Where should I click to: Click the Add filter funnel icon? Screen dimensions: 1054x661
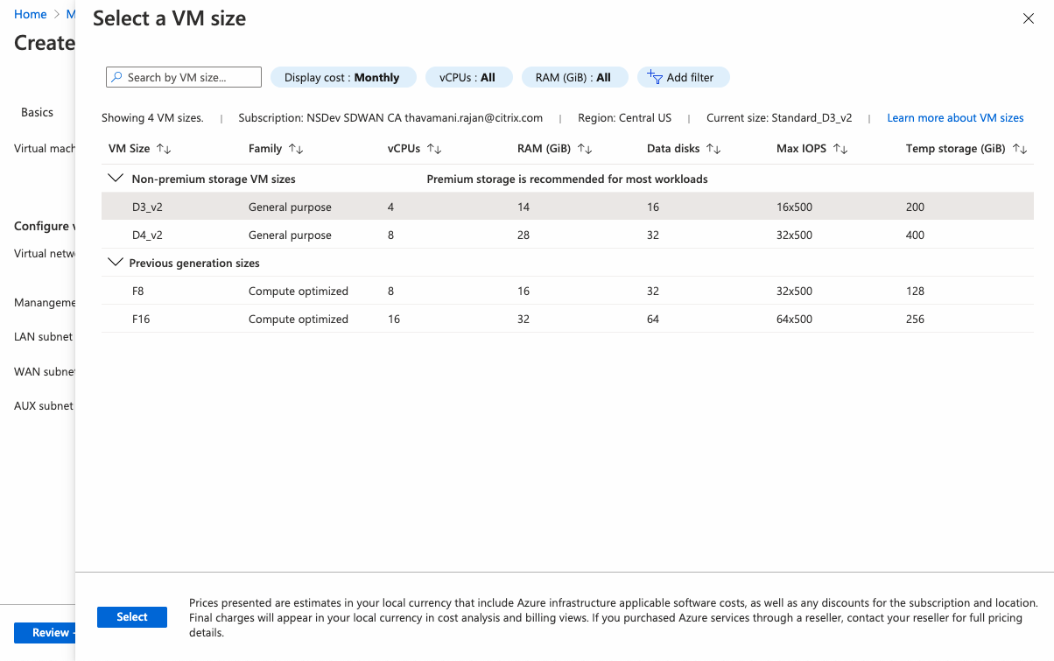655,77
